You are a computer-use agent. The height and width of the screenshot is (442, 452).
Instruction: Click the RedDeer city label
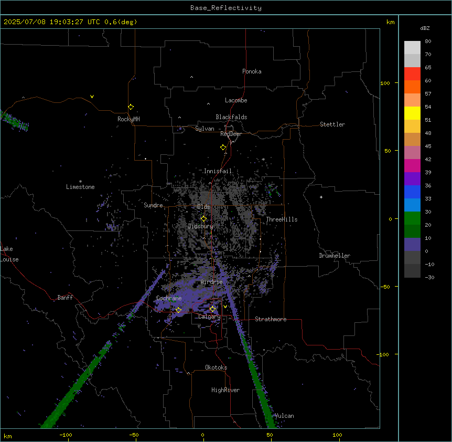click(231, 134)
